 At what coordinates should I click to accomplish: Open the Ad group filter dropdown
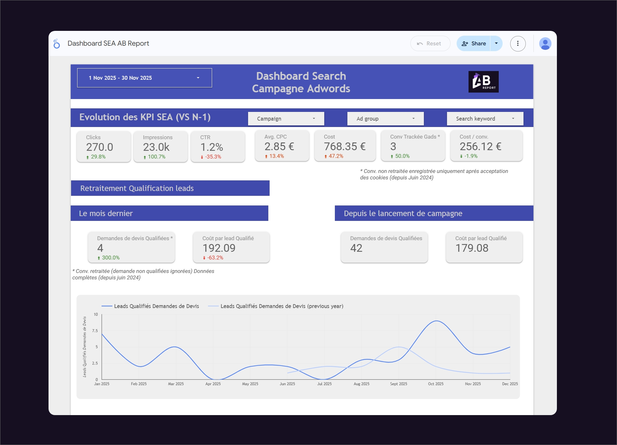pos(385,119)
